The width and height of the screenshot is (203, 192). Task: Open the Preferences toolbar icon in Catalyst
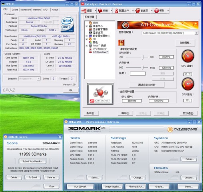click(137, 11)
